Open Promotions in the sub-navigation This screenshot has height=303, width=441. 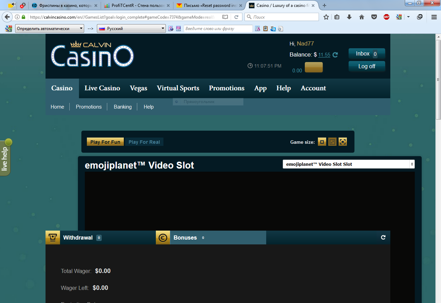[89, 107]
